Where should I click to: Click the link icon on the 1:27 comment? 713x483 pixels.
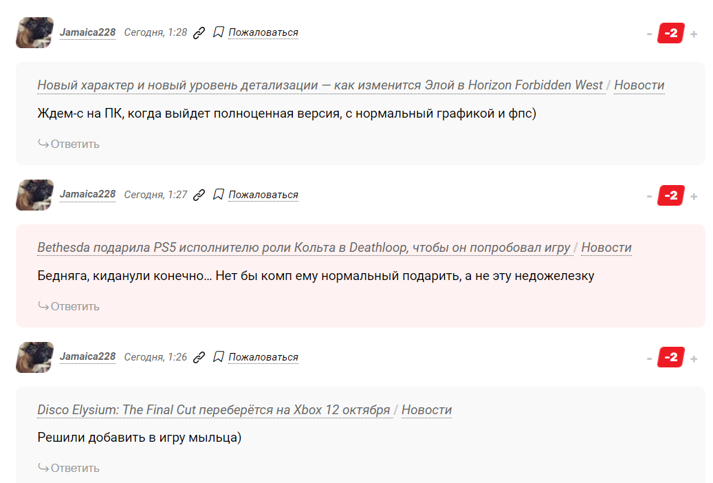coord(199,195)
